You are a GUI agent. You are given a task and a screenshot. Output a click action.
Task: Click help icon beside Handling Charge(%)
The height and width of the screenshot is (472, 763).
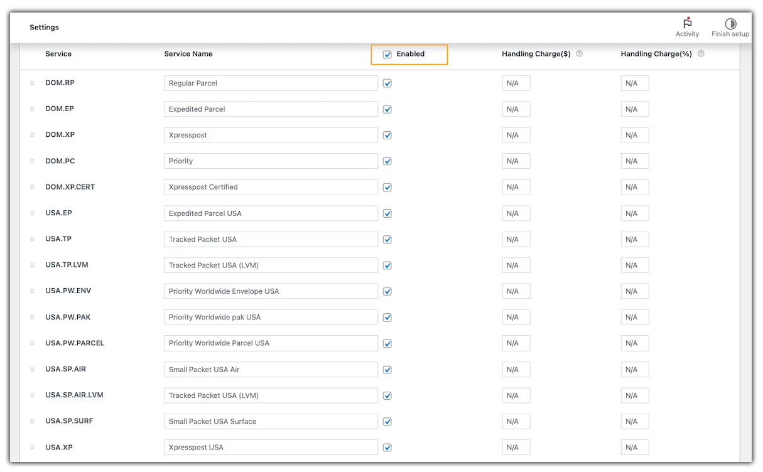tap(701, 54)
